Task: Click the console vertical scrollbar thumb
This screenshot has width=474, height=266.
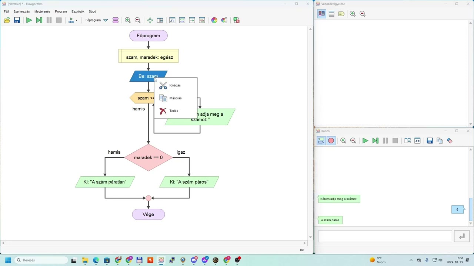Action: click(471, 209)
